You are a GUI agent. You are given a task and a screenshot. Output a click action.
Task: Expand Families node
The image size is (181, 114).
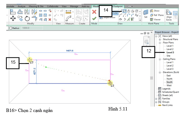pos(156,99)
